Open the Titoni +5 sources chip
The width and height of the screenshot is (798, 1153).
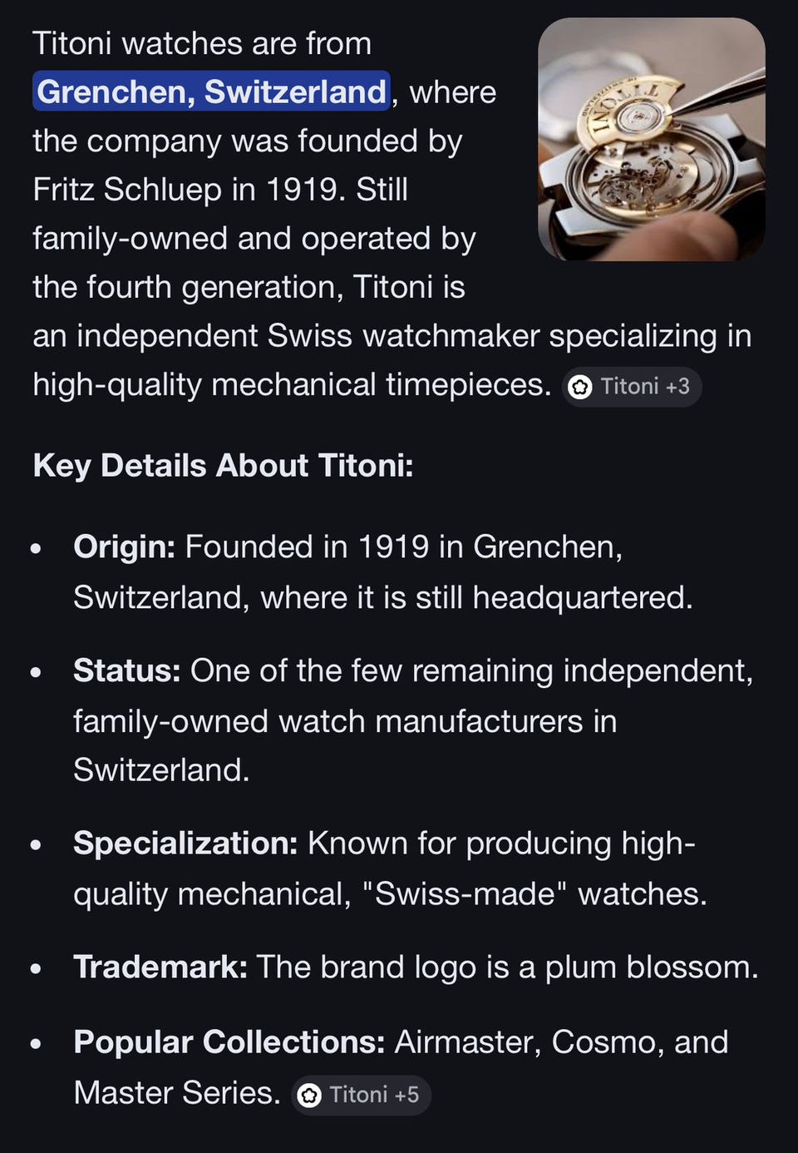[x=361, y=1095]
